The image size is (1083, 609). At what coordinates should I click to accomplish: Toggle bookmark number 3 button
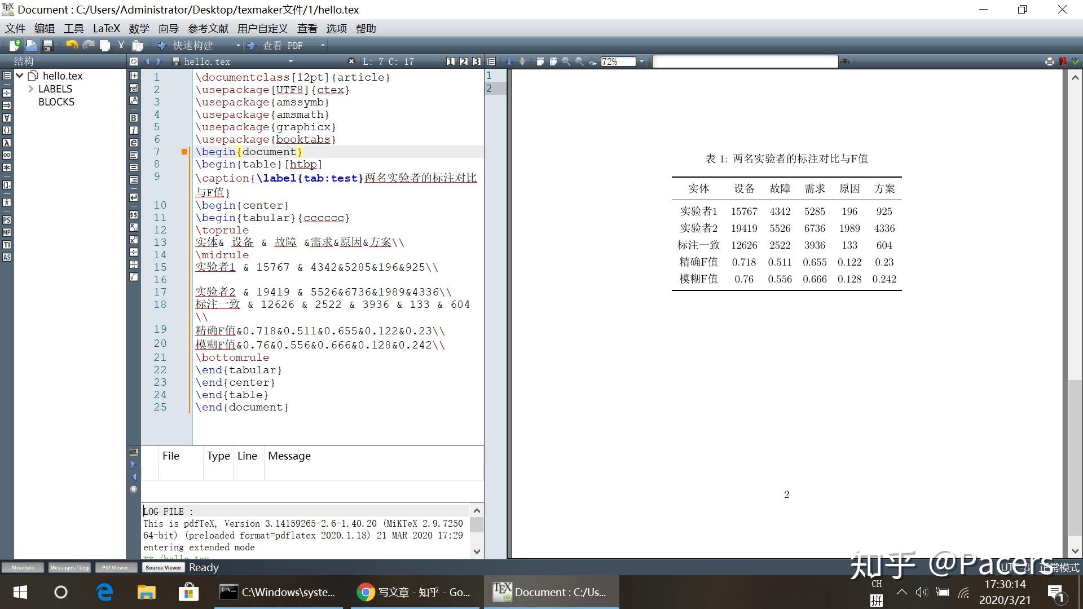click(x=476, y=61)
